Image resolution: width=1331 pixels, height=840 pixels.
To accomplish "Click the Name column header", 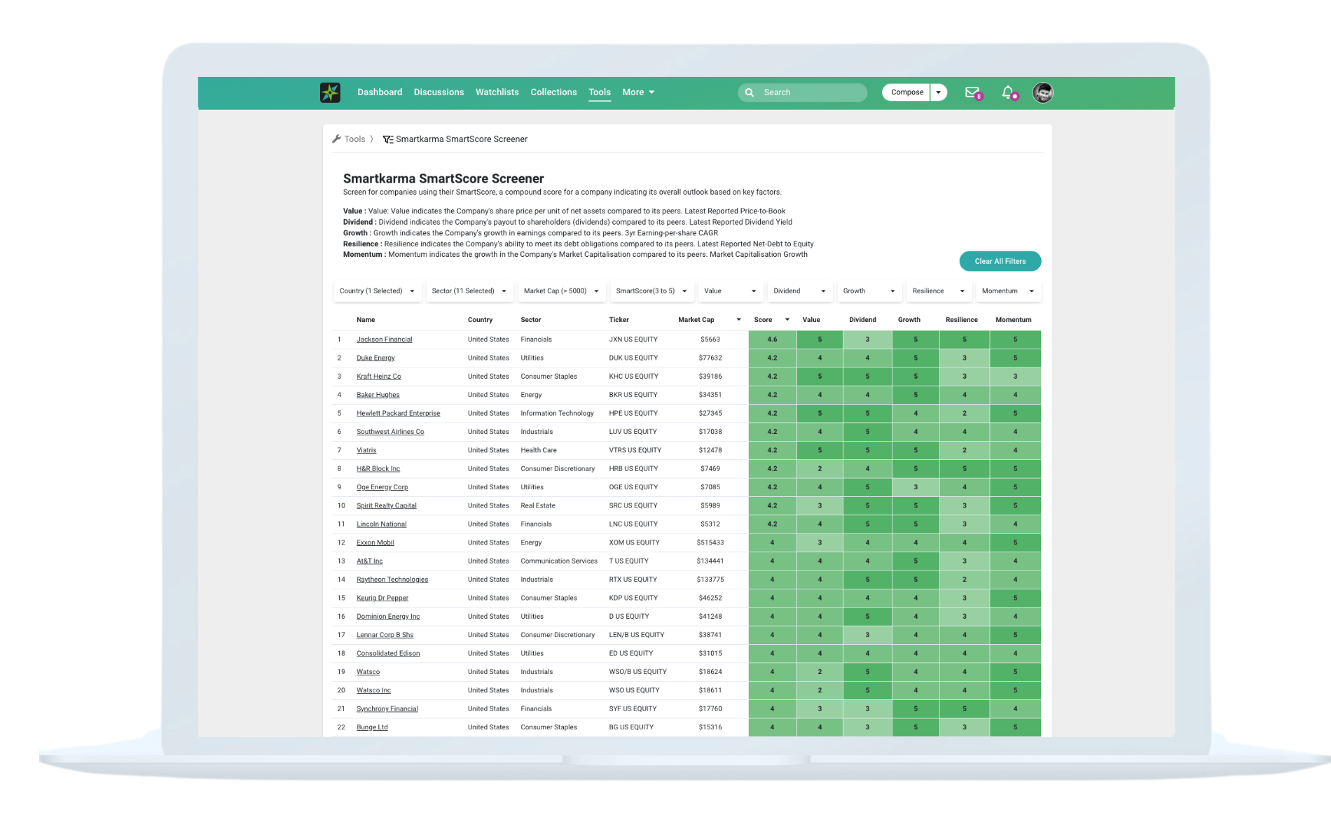I will click(366, 320).
